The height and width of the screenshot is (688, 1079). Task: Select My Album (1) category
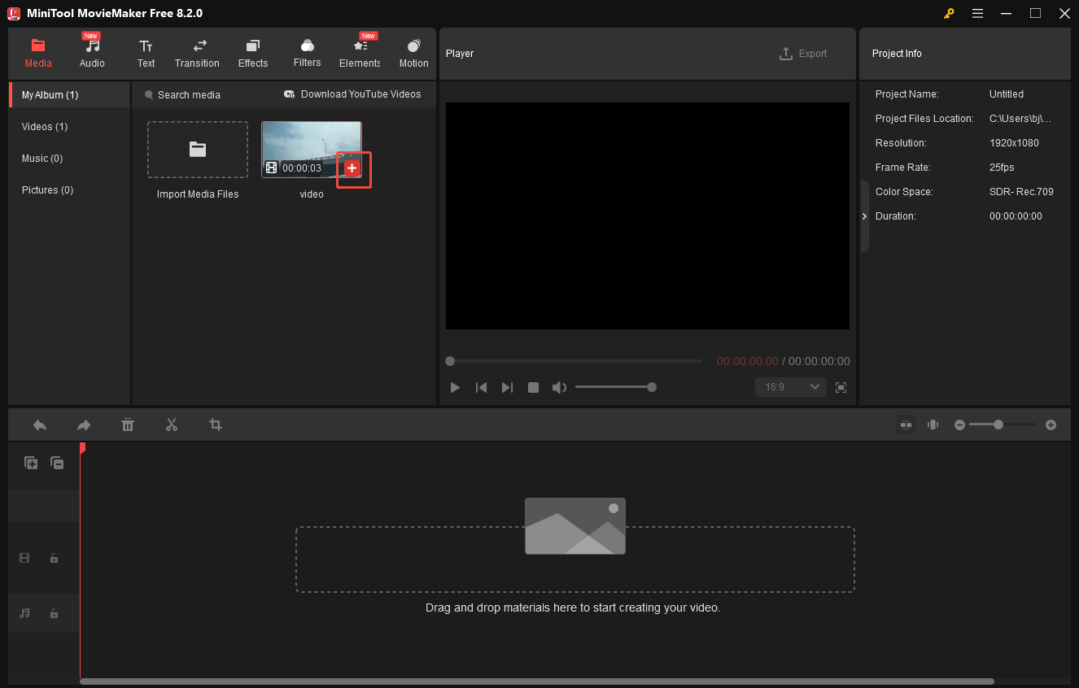click(69, 94)
